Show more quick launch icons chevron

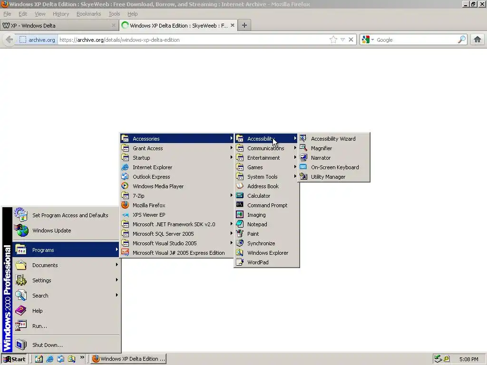click(x=82, y=357)
